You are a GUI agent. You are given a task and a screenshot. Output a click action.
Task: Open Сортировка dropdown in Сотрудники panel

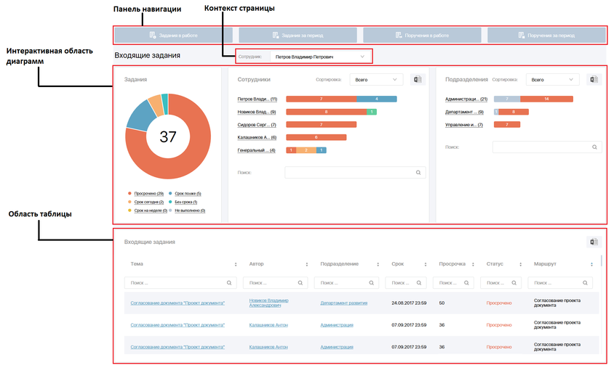click(x=375, y=80)
